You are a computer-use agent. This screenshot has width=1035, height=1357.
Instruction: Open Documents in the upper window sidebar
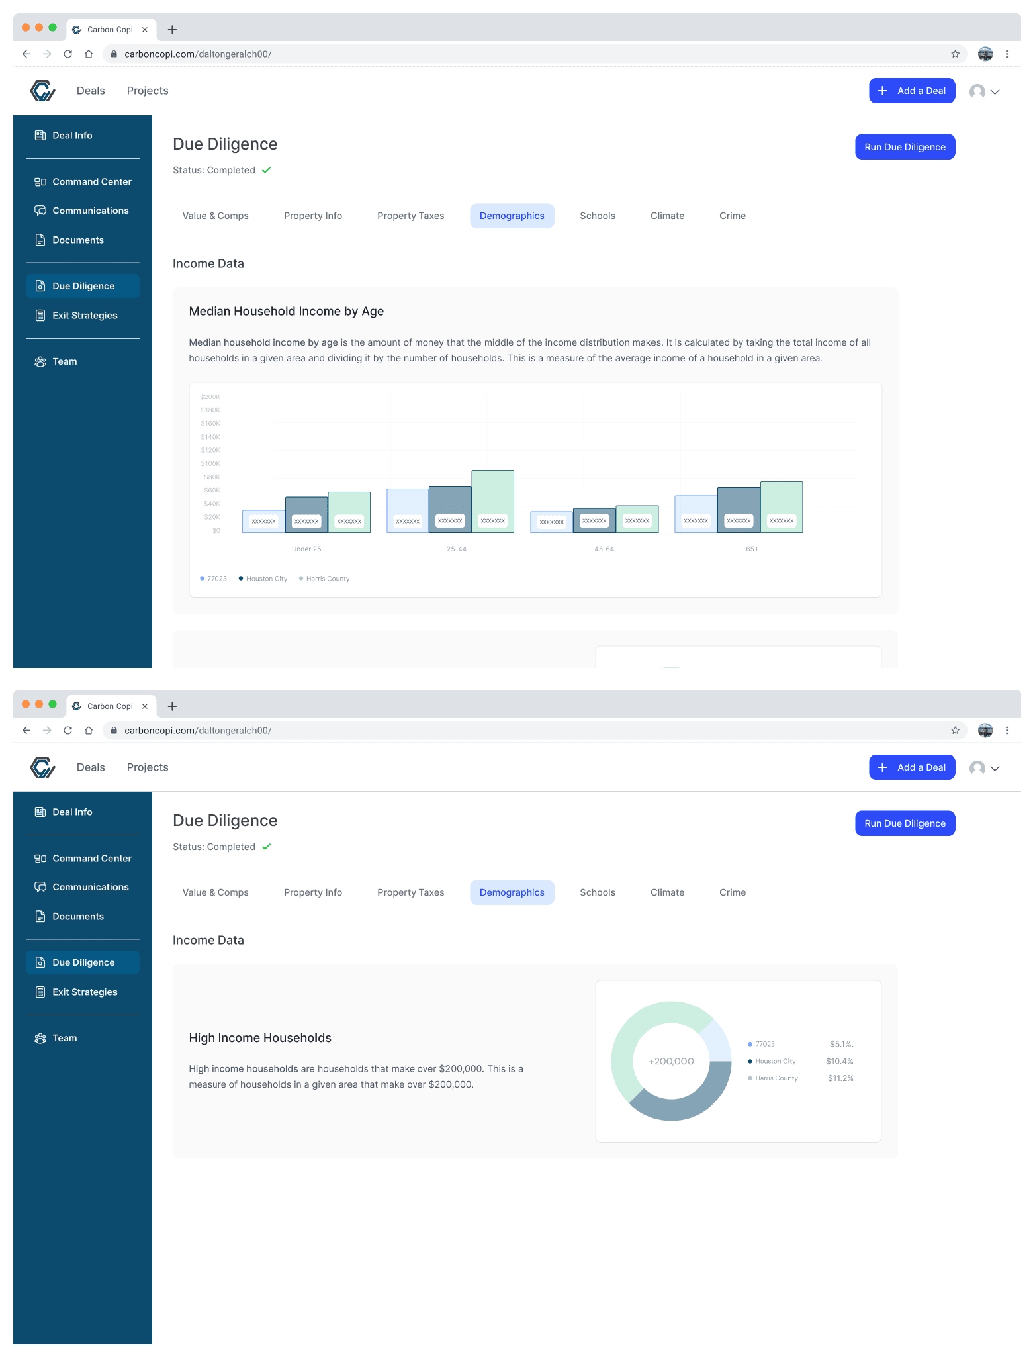click(78, 240)
